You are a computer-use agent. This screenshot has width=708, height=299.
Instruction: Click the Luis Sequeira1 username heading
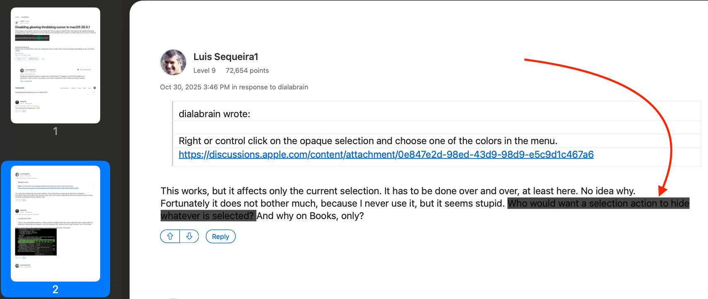(226, 57)
